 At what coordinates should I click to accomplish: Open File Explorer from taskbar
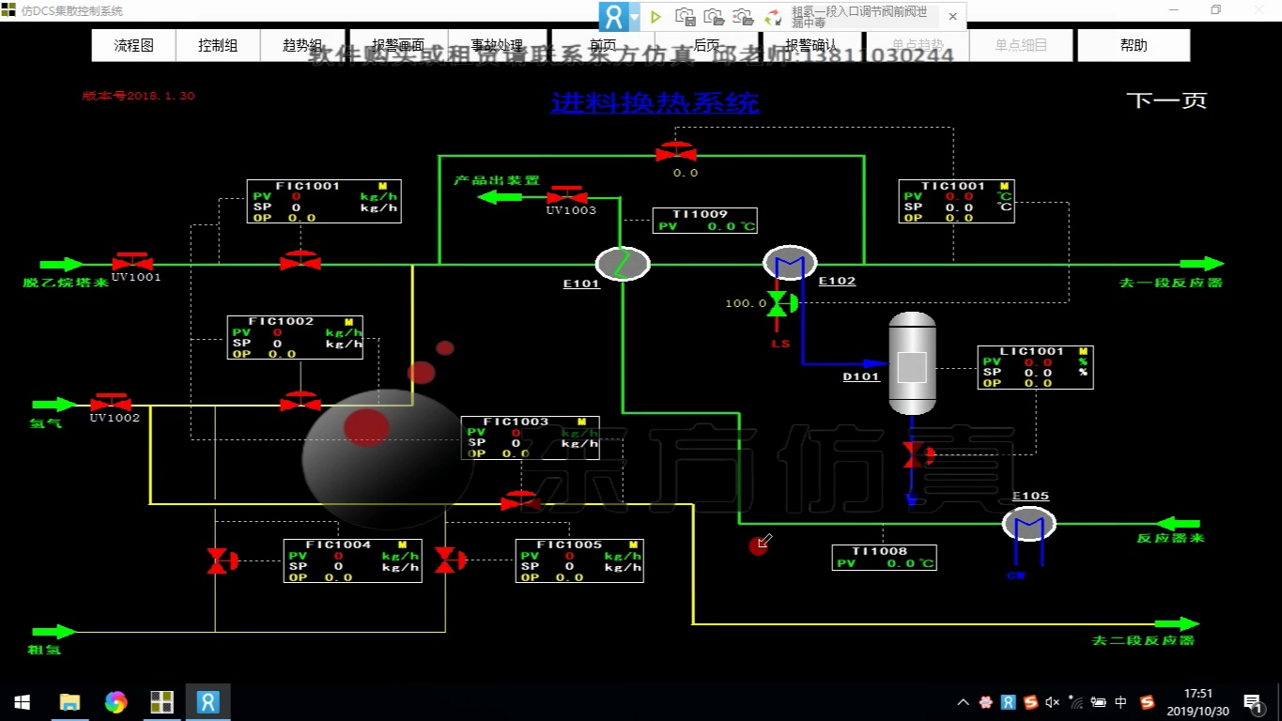pos(70,702)
